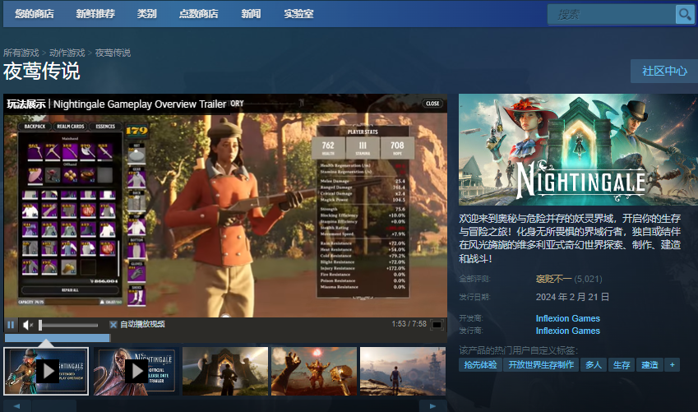
Task: Click the 抢先体验 tag
Action: tap(480, 365)
